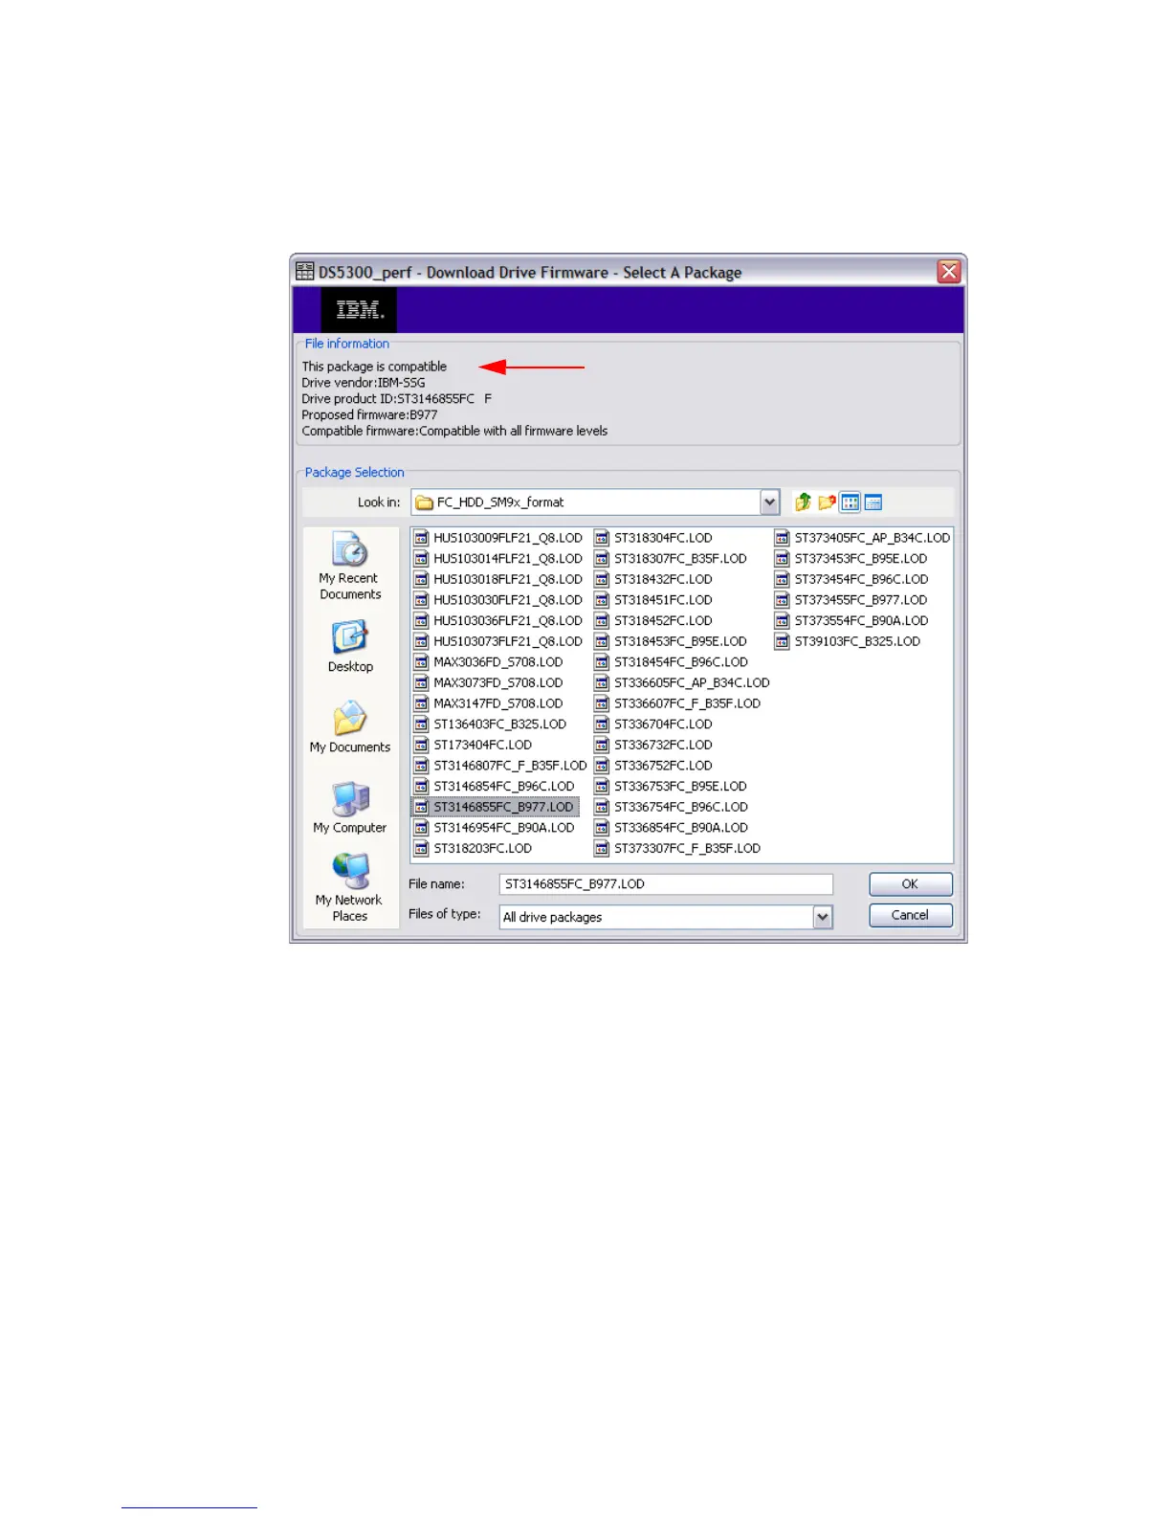Select file ST136403FC_B325.LOD
Image resolution: width=1171 pixels, height=1516 pixels.
coord(491,725)
